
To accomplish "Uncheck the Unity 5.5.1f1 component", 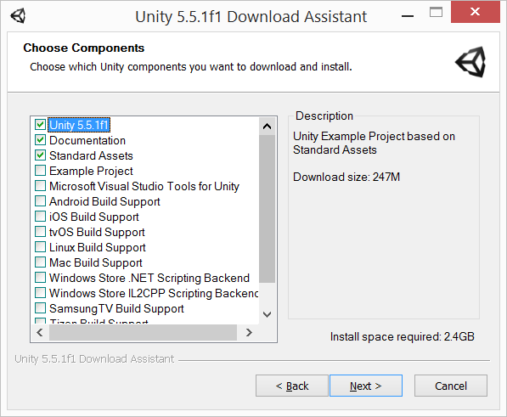I will pyautogui.click(x=40, y=125).
